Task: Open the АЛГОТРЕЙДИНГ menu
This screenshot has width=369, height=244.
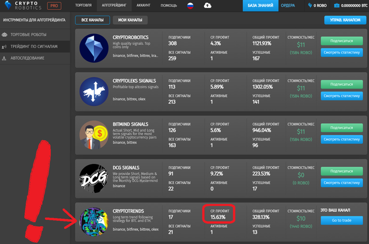Action: click(x=114, y=5)
